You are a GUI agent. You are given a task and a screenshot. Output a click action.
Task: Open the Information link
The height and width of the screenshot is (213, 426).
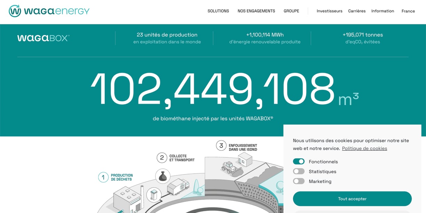[382, 11]
